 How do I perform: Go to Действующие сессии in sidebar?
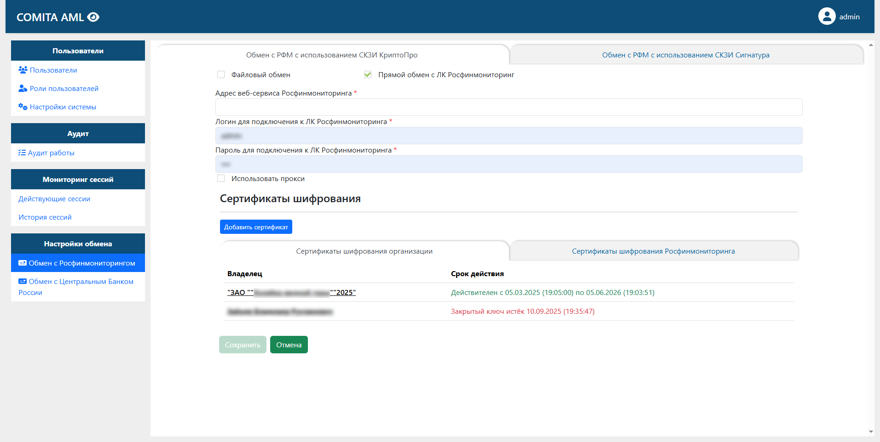tap(54, 199)
